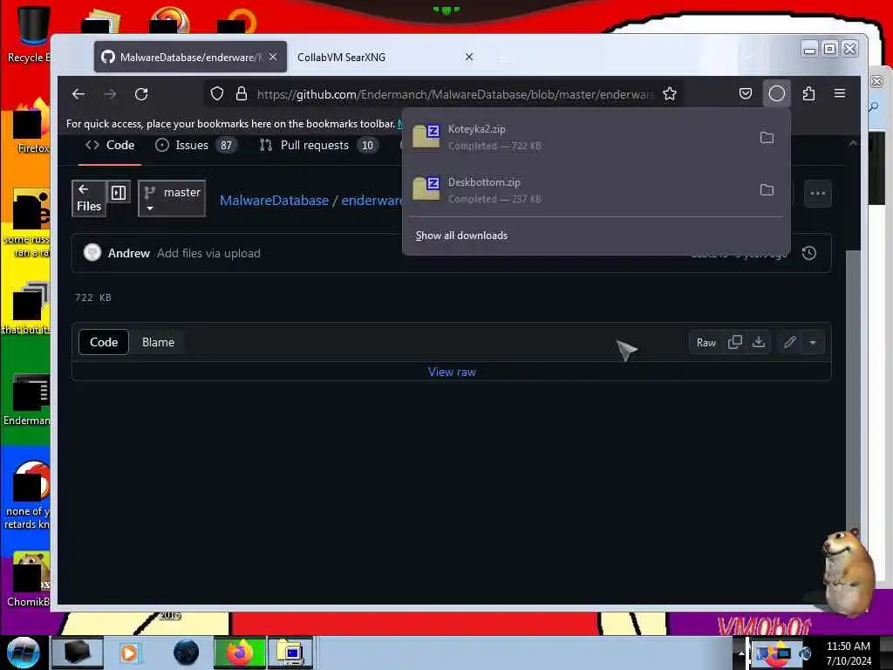Edit this file with the pencil icon
The width and height of the screenshot is (893, 670).
[x=789, y=342]
